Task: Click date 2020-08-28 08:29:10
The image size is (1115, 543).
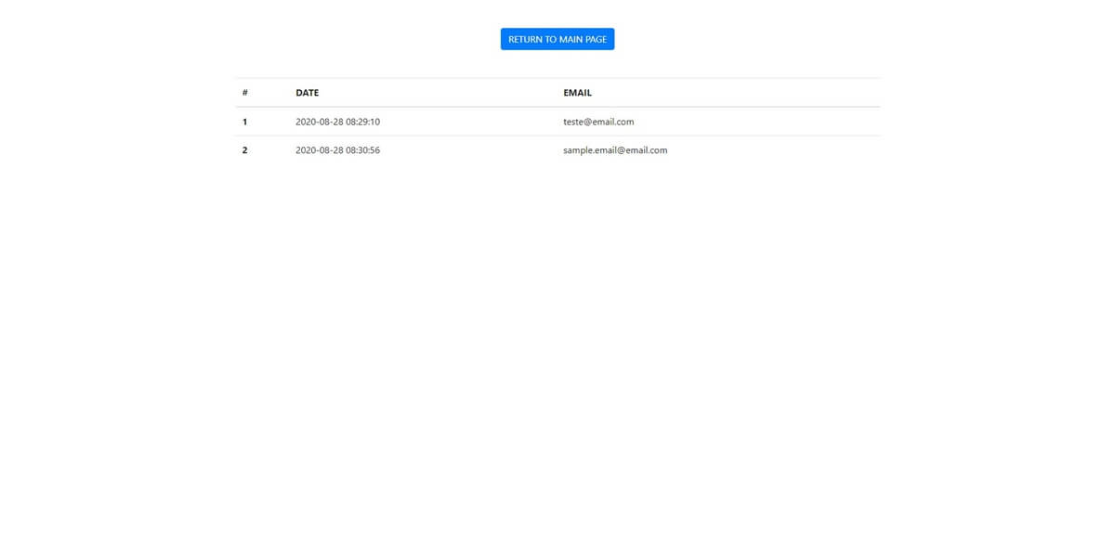Action: tap(337, 122)
